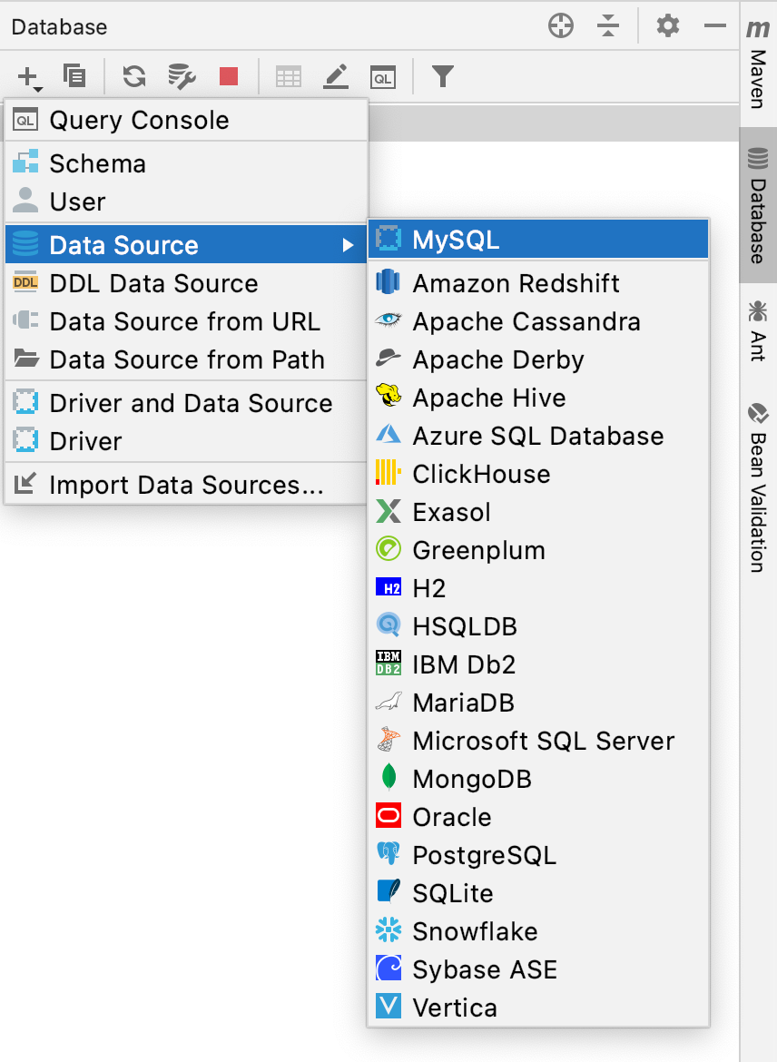Click the red Stop/Disconnect icon

[229, 77]
